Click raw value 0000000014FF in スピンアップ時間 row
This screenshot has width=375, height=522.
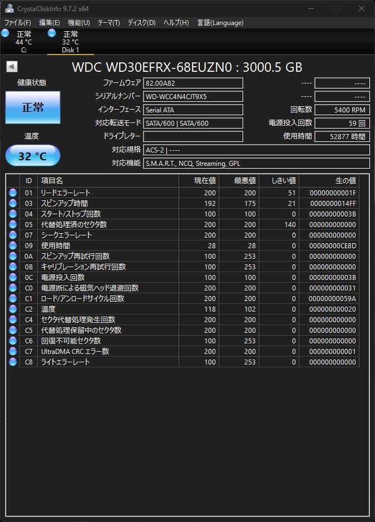tap(333, 204)
